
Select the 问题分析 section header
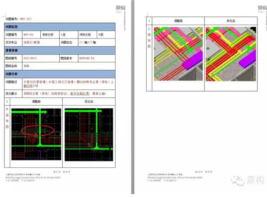click(x=60, y=74)
